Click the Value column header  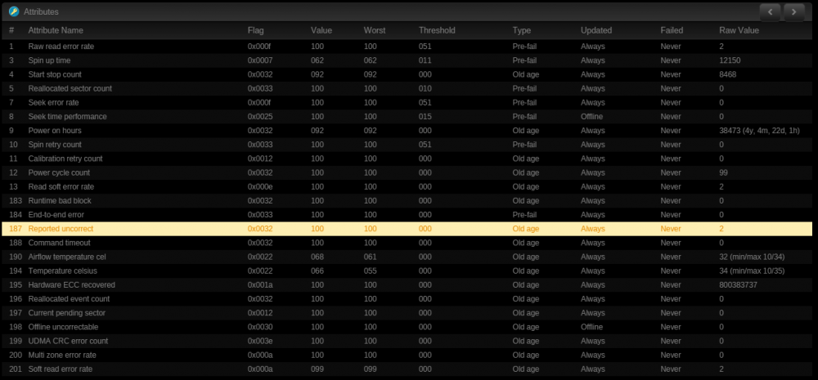[x=321, y=31]
